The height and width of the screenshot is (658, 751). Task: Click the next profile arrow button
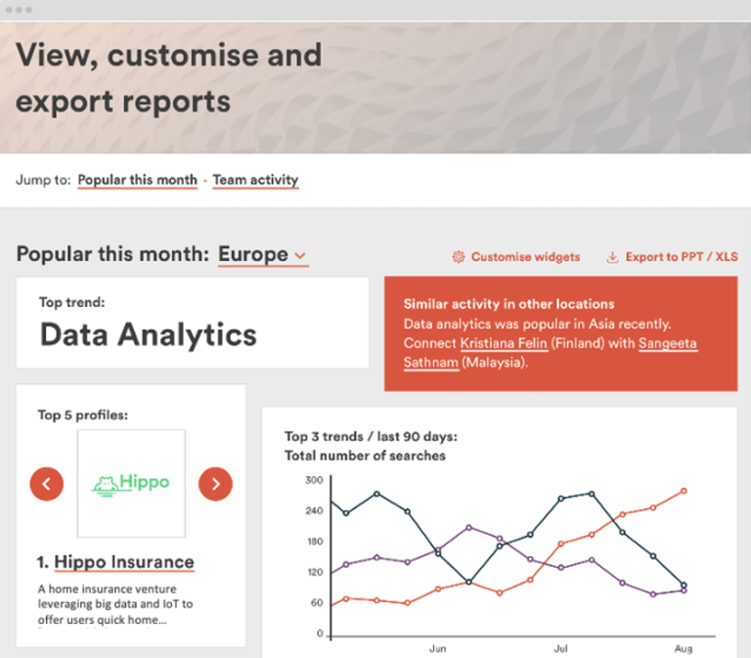(215, 484)
